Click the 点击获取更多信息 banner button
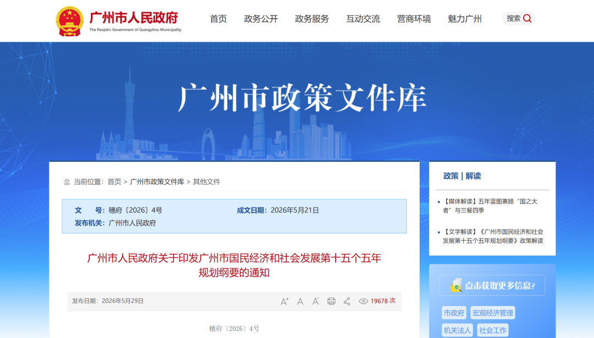 point(492,285)
